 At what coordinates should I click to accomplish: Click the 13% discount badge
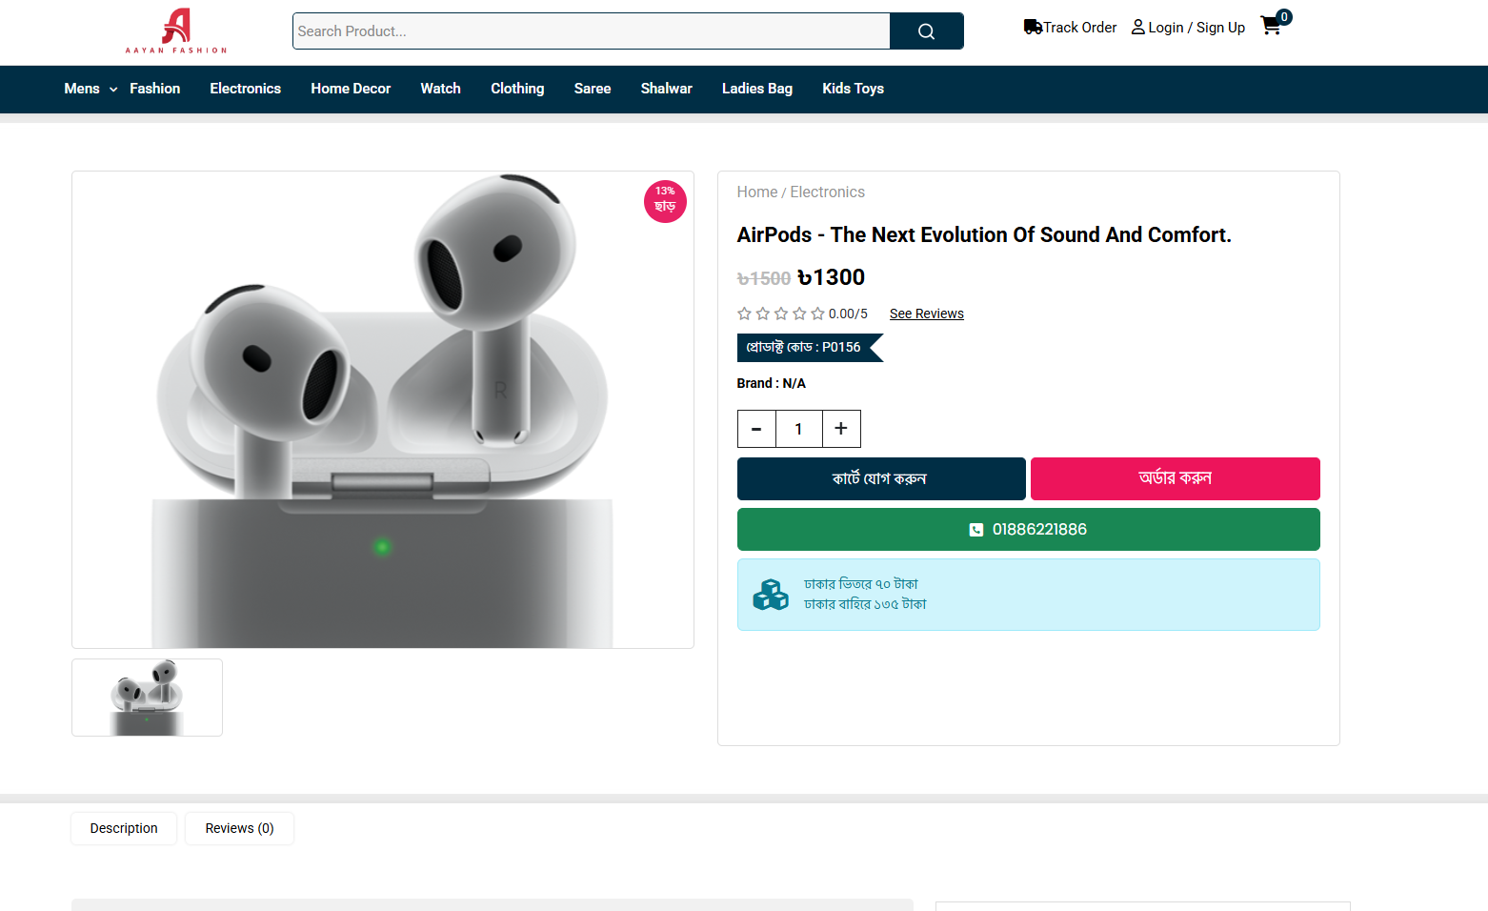pyautogui.click(x=665, y=201)
